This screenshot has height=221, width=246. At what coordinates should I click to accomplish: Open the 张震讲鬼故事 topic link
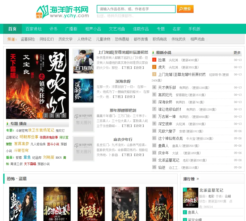click(49, 137)
